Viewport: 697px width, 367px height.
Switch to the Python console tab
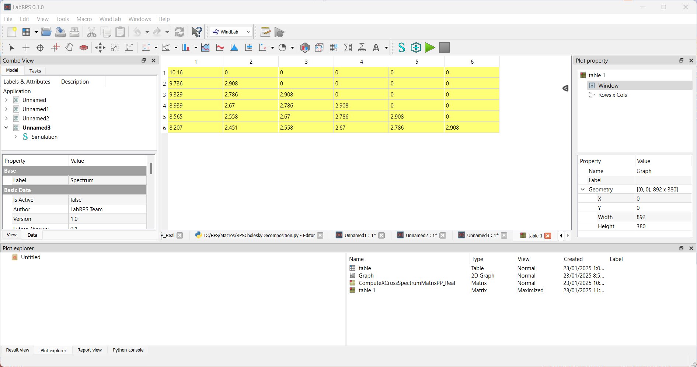128,350
